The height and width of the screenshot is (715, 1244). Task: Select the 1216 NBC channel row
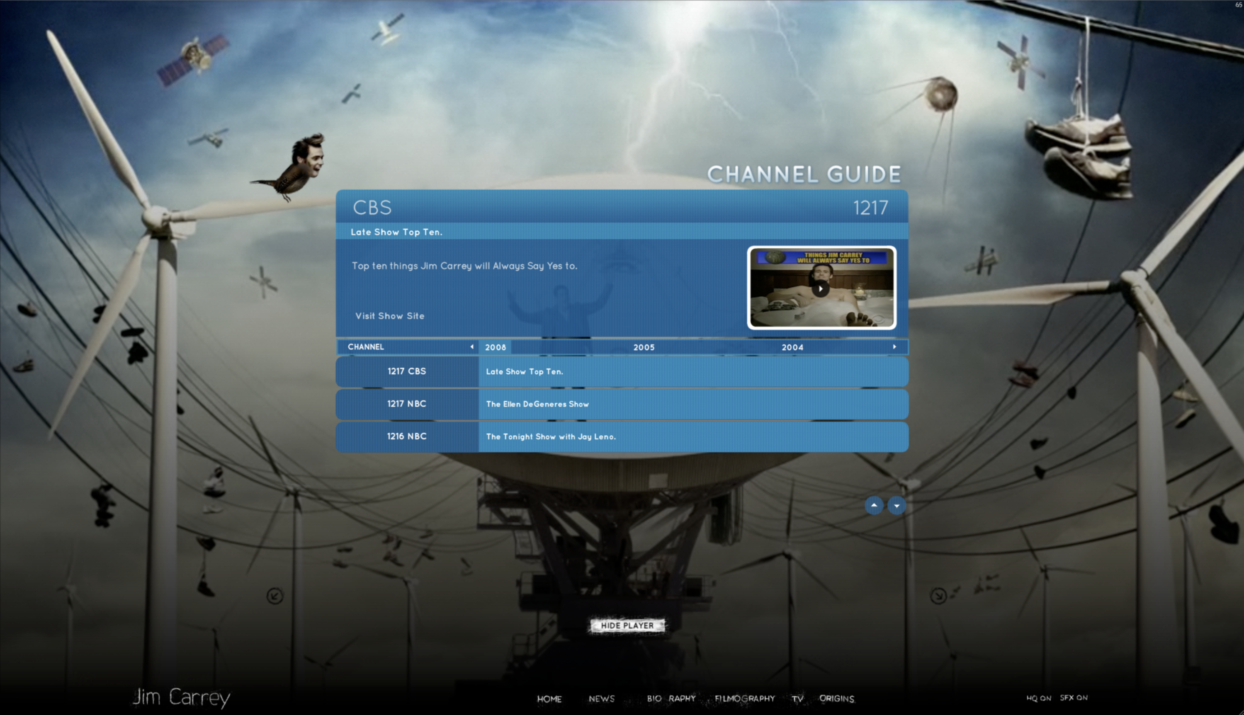click(622, 436)
